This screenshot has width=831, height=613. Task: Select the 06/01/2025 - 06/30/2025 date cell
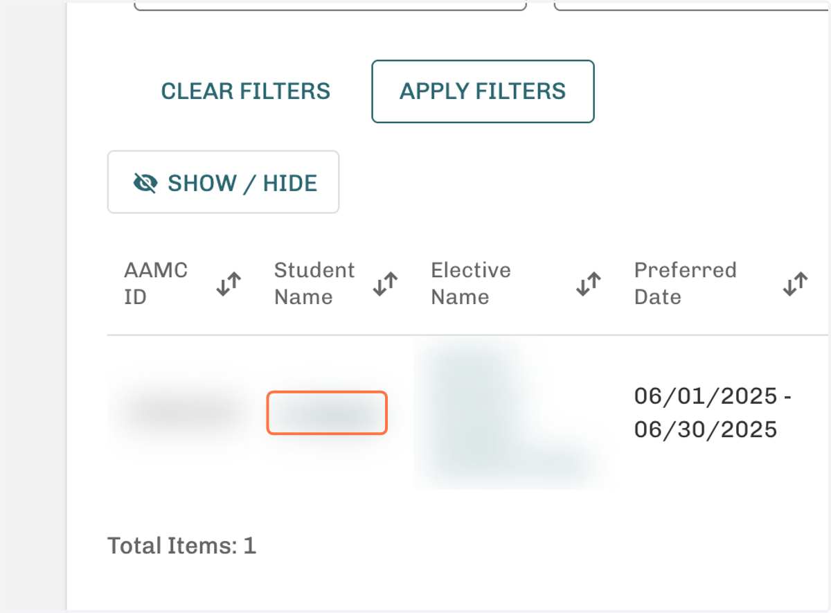[713, 413]
